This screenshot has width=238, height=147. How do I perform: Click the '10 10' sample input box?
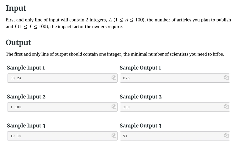[62, 136]
